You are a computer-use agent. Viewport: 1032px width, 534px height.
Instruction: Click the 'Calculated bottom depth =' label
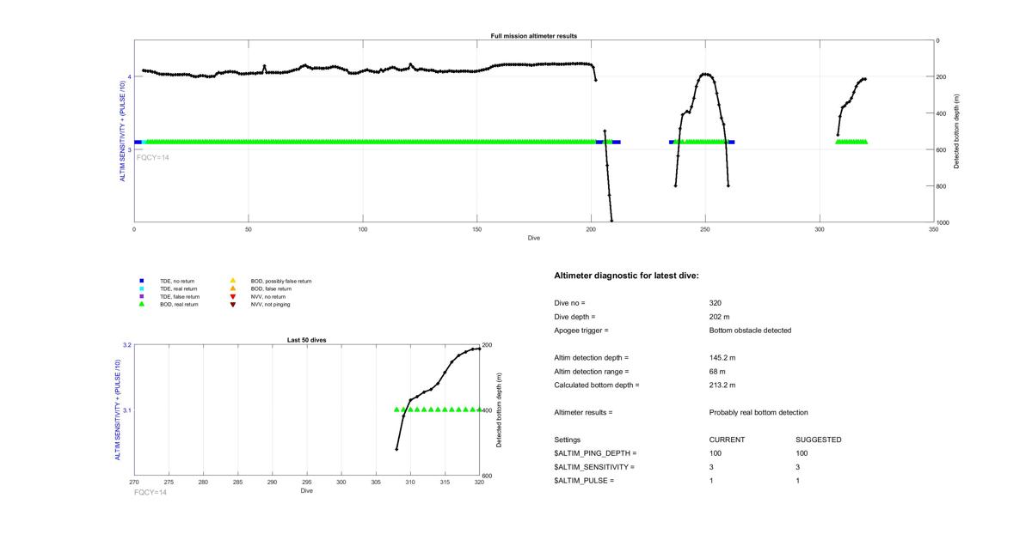coord(597,385)
